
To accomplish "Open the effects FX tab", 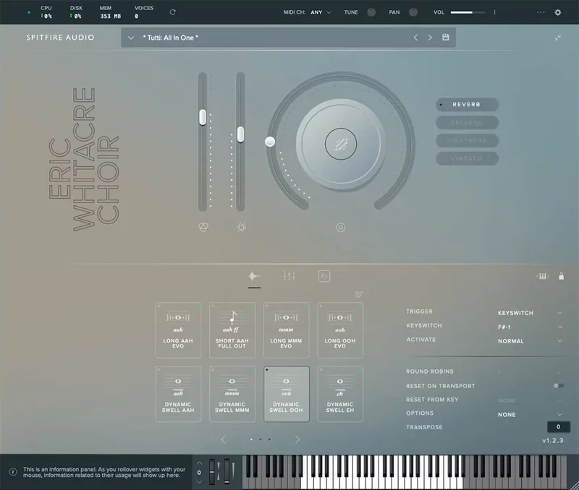I will click(324, 276).
